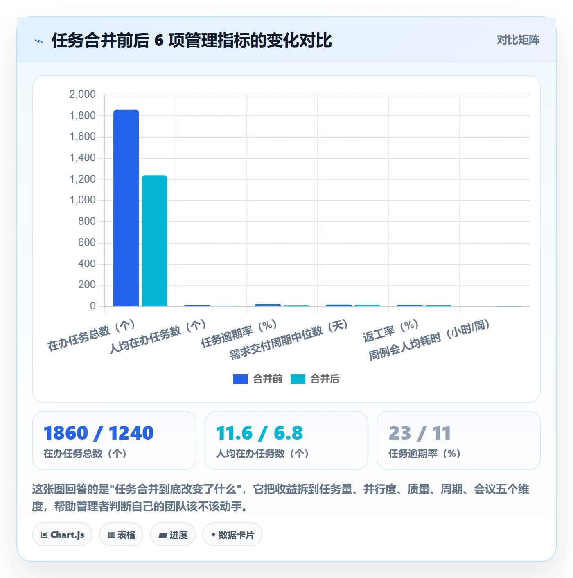Click the 合并前 legend text
This screenshot has width=573, height=578.
tap(268, 379)
